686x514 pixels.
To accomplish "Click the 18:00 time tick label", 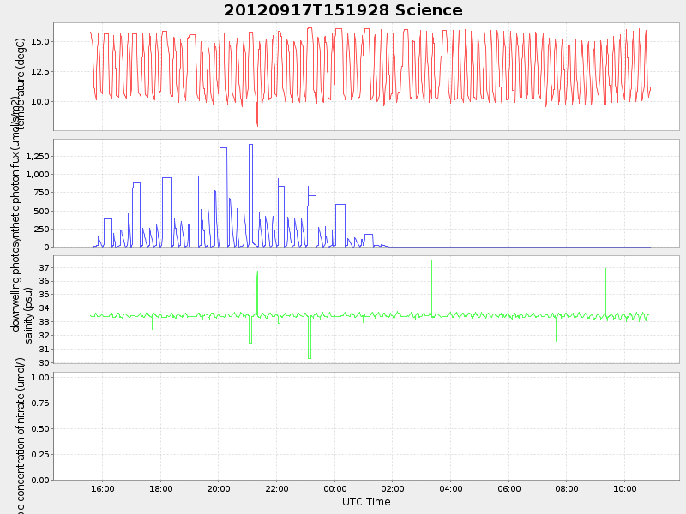I will [x=160, y=488].
